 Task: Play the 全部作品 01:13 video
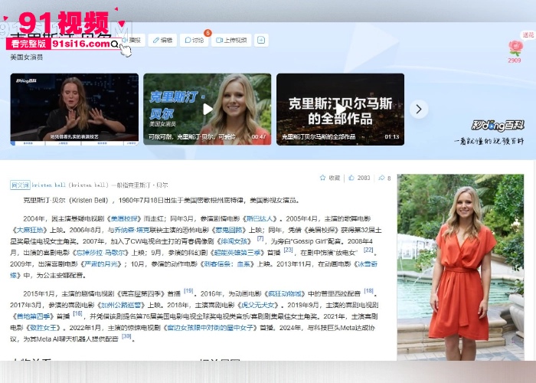(x=340, y=109)
